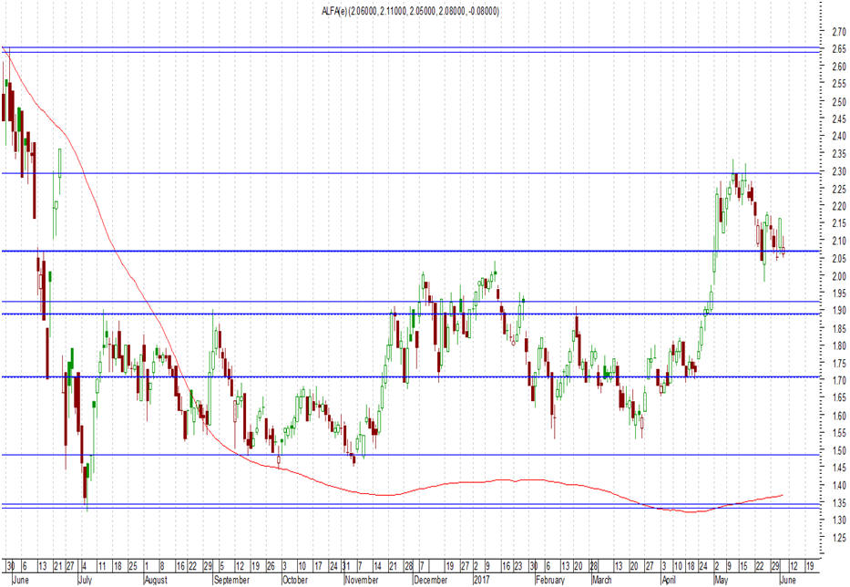850x587 pixels.
Task: Click the 1.90 price axis label
Action: click(839, 311)
